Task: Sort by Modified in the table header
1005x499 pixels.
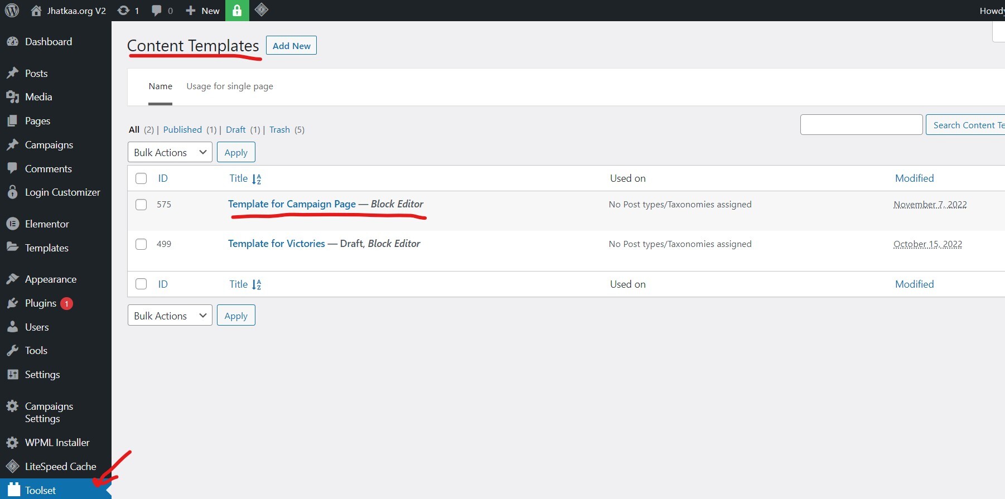Action: 915,178
